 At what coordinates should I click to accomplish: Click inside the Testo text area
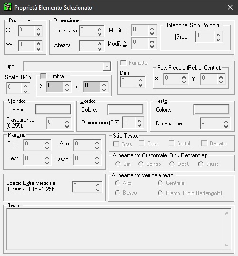(115, 229)
